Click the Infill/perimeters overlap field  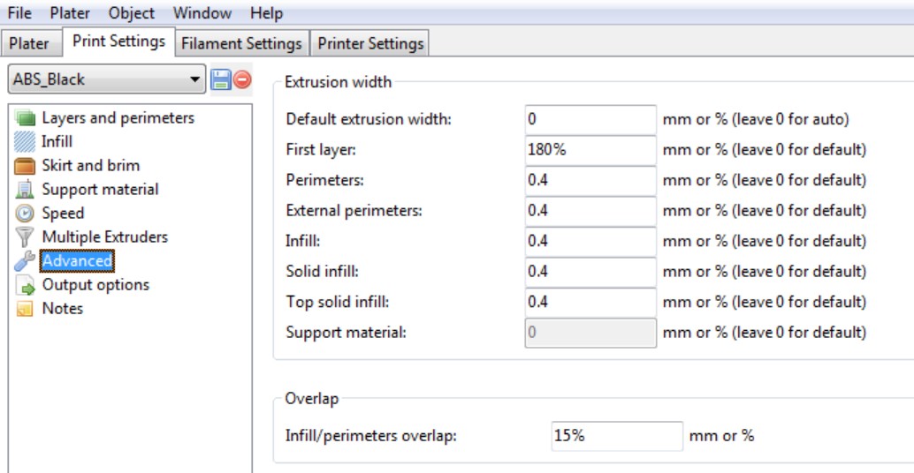[616, 436]
